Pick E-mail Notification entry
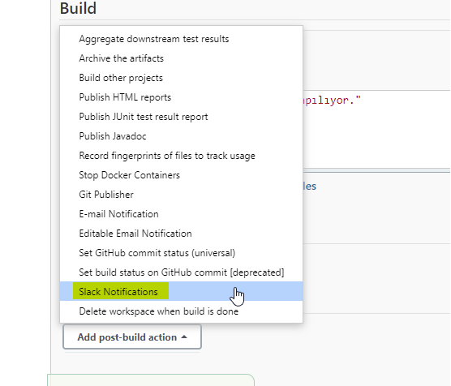The image size is (451, 386). (x=181, y=214)
